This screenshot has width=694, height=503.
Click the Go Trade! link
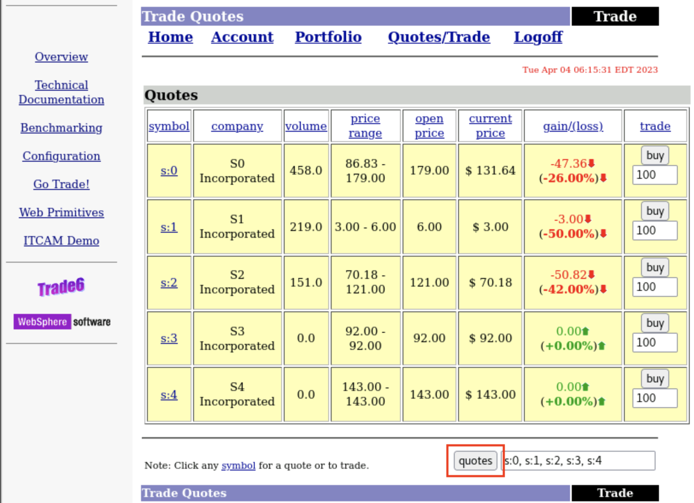(62, 184)
